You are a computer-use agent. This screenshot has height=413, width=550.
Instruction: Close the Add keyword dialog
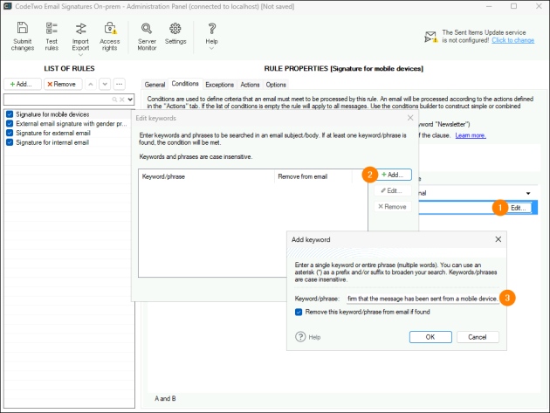coord(498,239)
